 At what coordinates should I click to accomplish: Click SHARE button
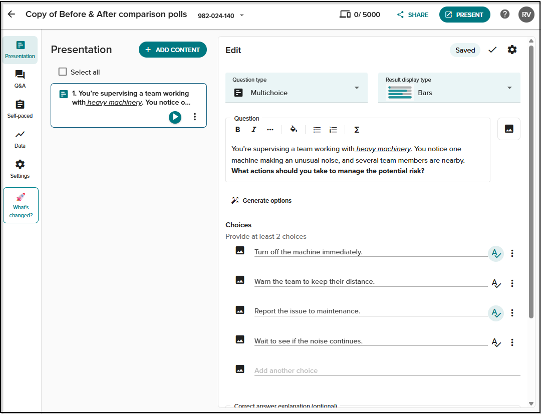413,15
